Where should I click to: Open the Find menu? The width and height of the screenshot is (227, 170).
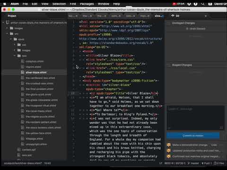73,4
